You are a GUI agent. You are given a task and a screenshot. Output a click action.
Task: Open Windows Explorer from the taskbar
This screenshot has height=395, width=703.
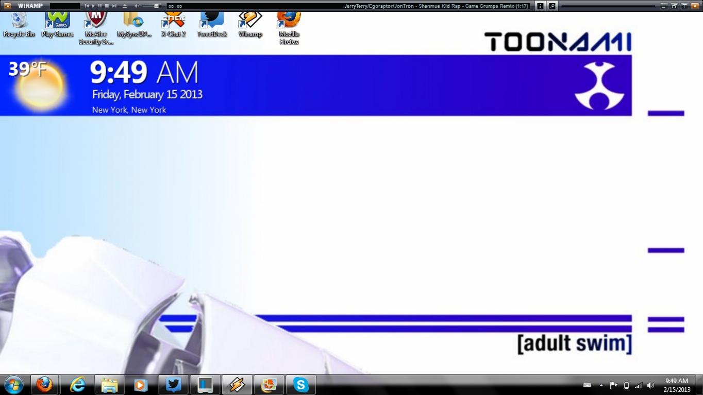110,385
